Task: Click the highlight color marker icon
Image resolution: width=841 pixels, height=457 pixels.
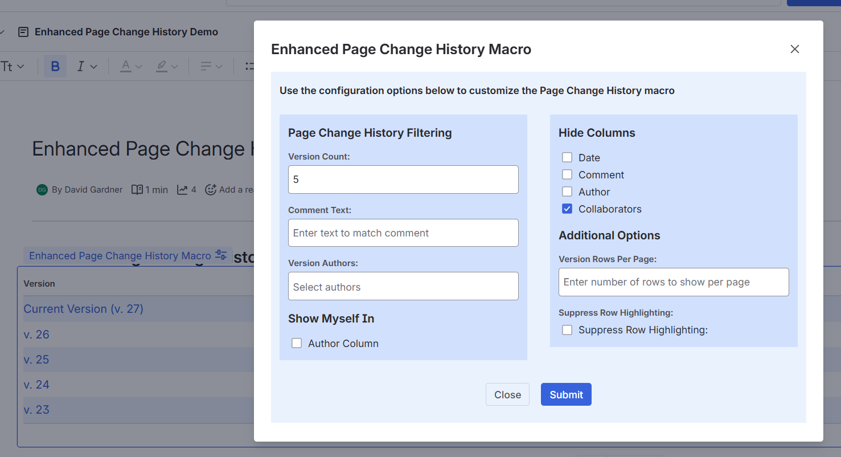Action: coord(162,67)
